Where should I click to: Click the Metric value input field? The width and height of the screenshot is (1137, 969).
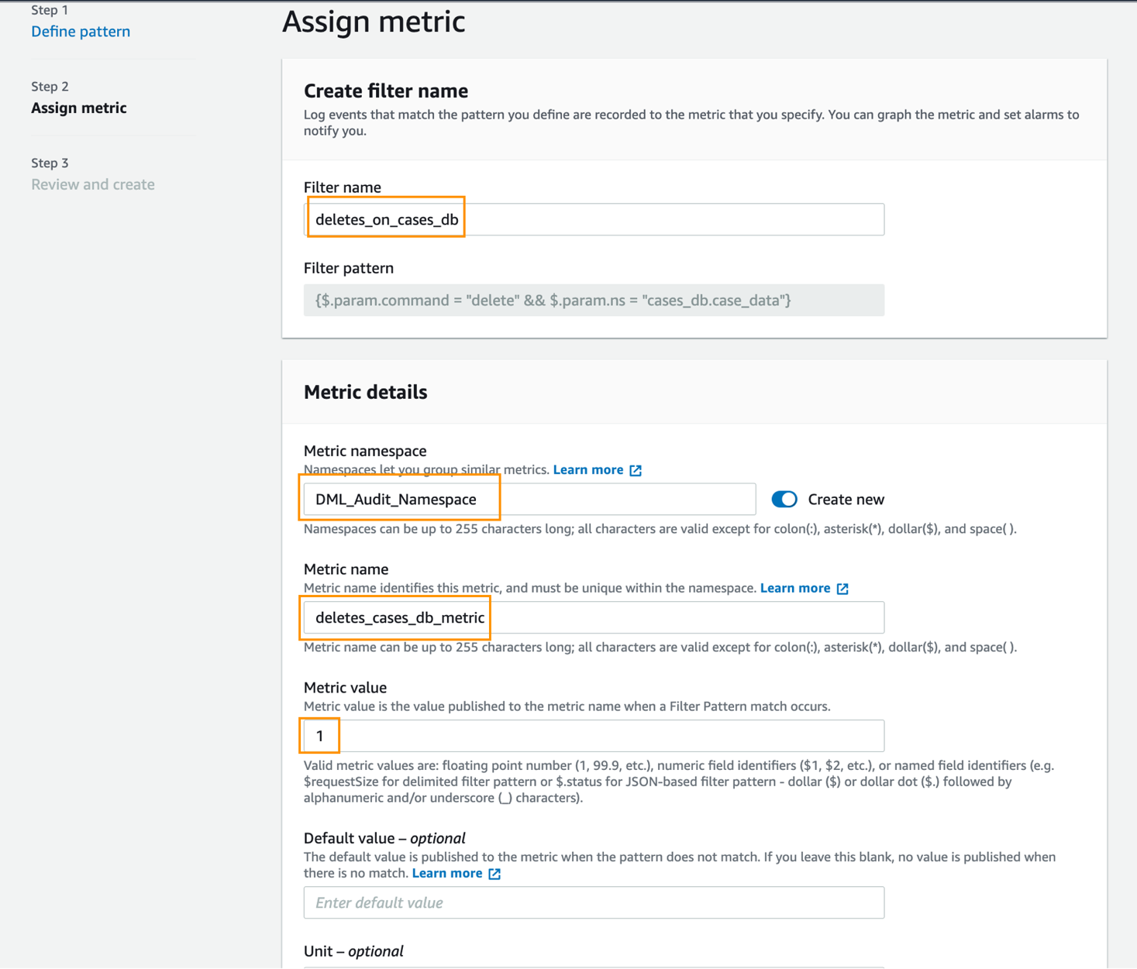point(594,736)
